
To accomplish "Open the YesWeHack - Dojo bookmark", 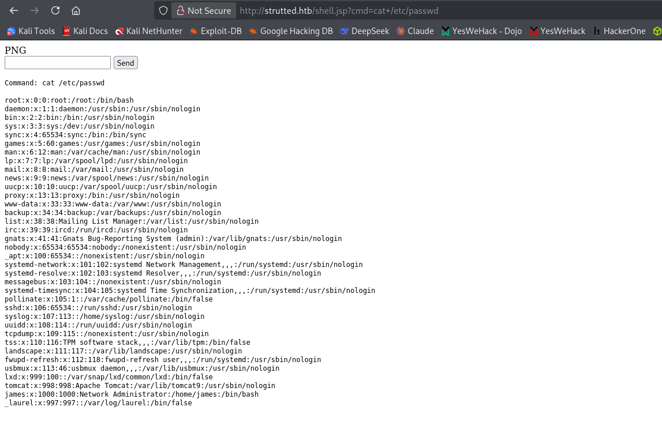I will pos(482,31).
